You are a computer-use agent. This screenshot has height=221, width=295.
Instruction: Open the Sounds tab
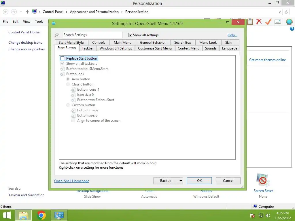pyautogui.click(x=211, y=48)
